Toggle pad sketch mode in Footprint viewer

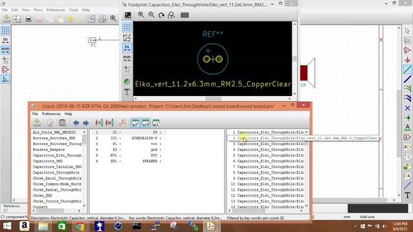pos(127,82)
